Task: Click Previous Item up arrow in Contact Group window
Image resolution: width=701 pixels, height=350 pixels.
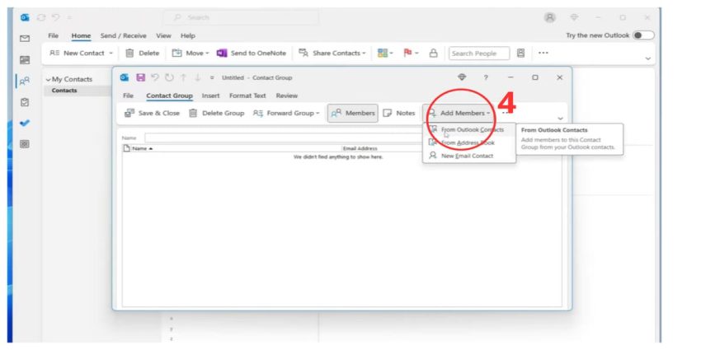Action: 183,77
